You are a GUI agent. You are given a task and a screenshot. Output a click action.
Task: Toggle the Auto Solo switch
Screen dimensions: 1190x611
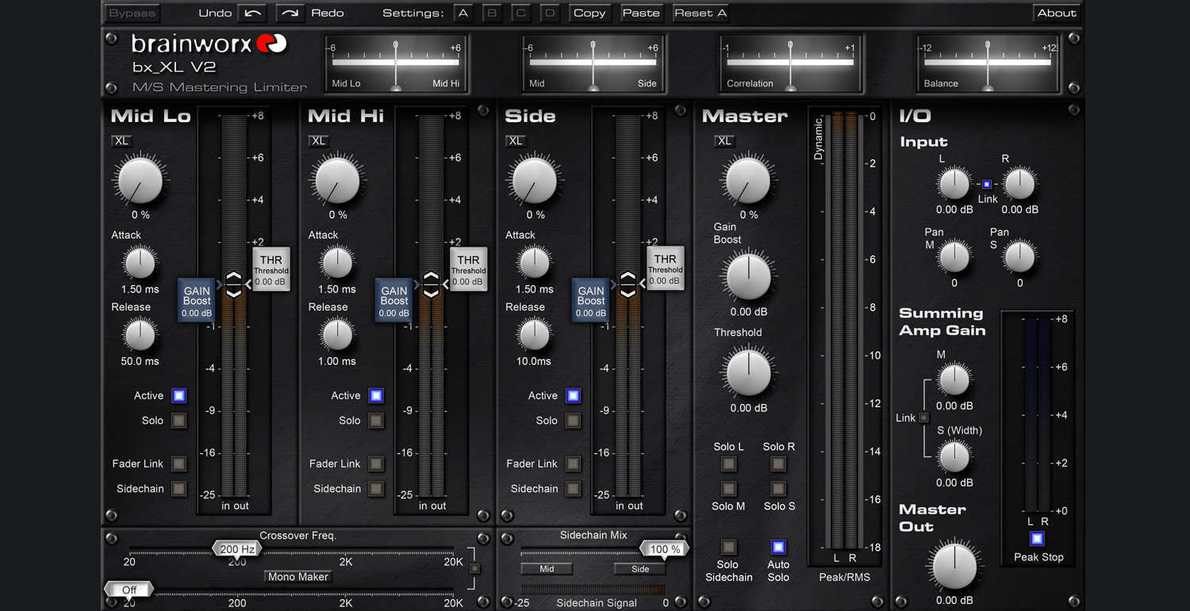[x=778, y=547]
